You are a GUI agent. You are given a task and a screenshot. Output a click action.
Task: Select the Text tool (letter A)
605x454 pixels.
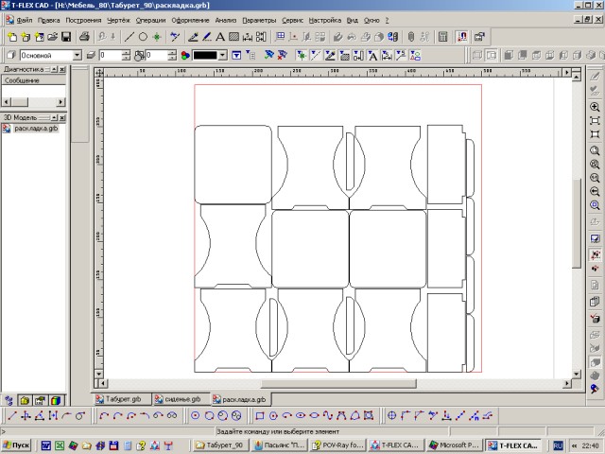click(x=220, y=37)
